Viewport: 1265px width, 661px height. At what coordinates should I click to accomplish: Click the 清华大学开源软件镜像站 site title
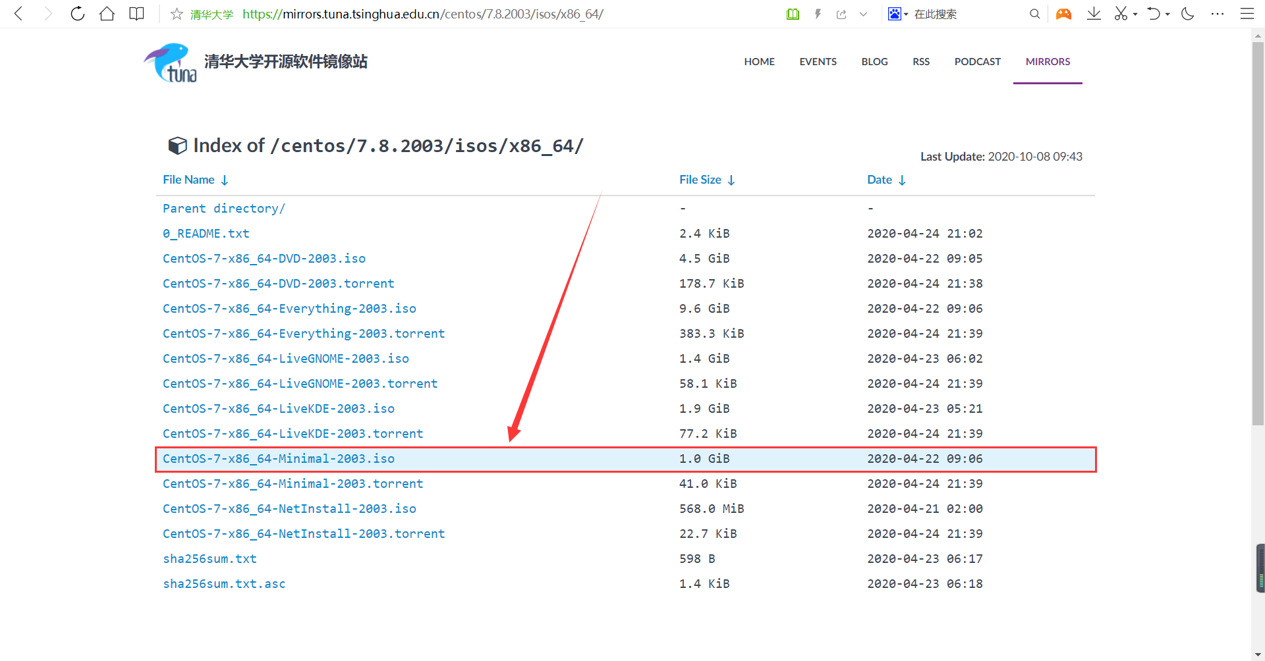coord(285,62)
